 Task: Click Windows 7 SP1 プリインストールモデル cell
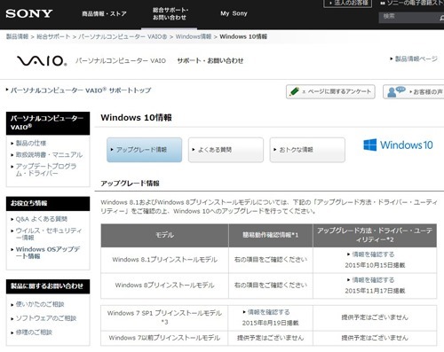pos(164,317)
